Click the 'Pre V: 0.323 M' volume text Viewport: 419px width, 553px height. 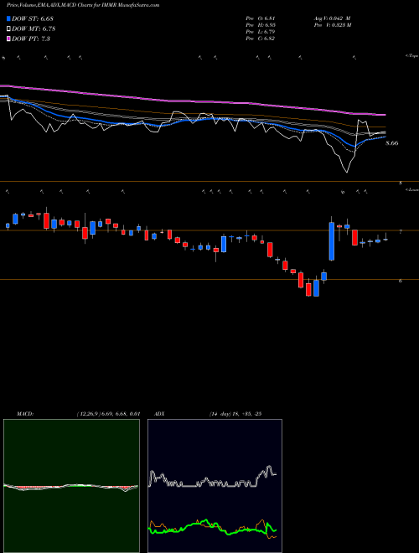pyautogui.click(x=332, y=25)
